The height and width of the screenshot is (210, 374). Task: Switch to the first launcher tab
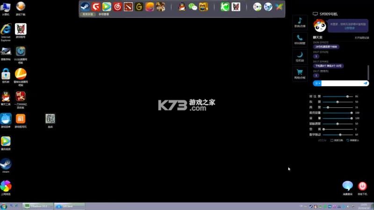88,14
